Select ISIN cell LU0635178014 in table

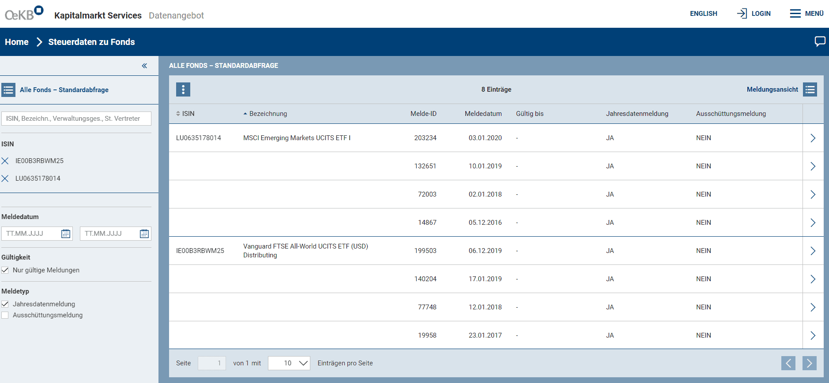pyautogui.click(x=199, y=138)
